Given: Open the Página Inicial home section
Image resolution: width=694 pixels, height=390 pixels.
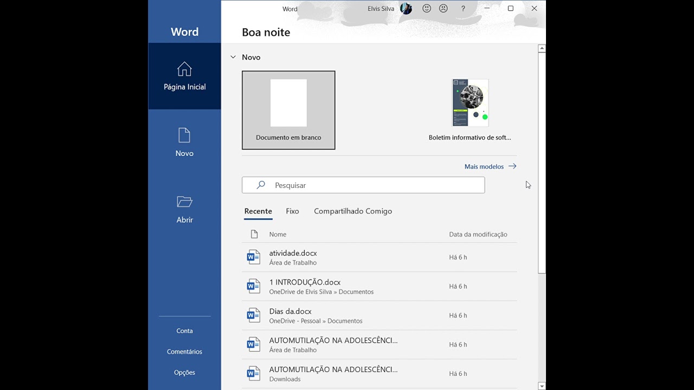Looking at the screenshot, I should (184, 76).
